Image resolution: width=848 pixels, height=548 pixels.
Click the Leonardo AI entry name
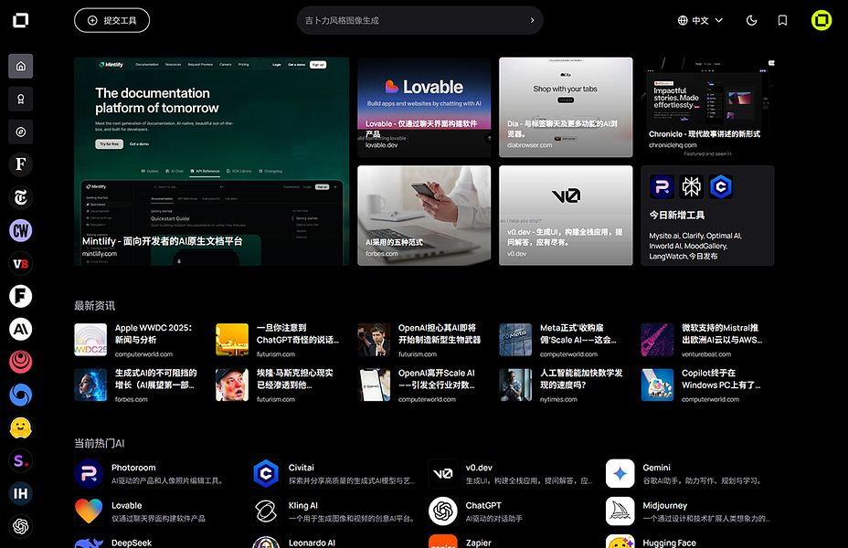(312, 543)
